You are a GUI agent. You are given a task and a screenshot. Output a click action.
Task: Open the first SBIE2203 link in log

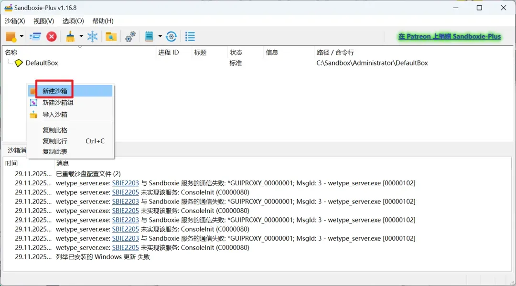point(125,183)
